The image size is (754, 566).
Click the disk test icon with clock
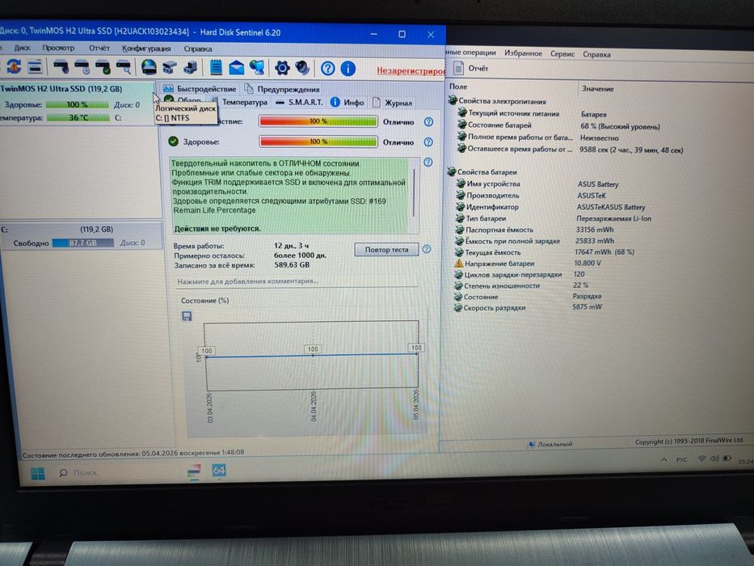point(82,67)
